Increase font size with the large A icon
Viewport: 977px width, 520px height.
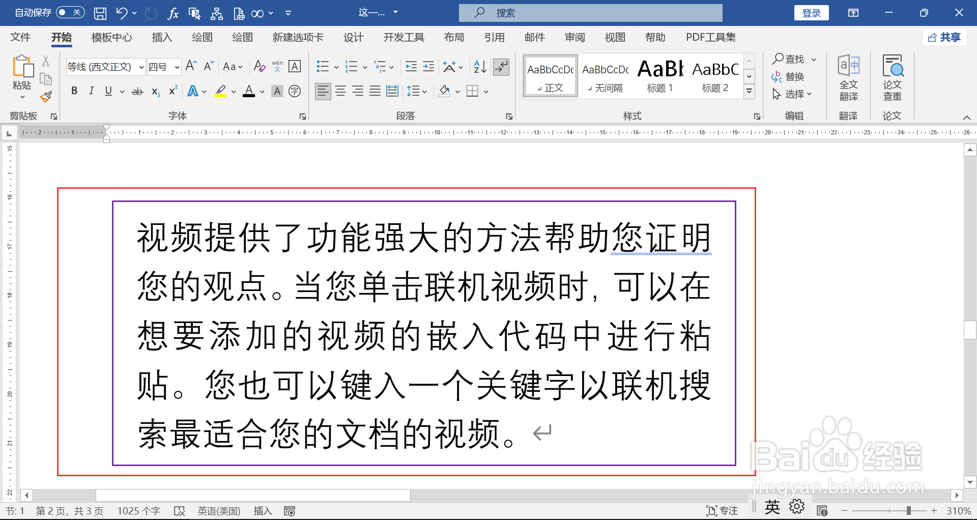coord(191,66)
